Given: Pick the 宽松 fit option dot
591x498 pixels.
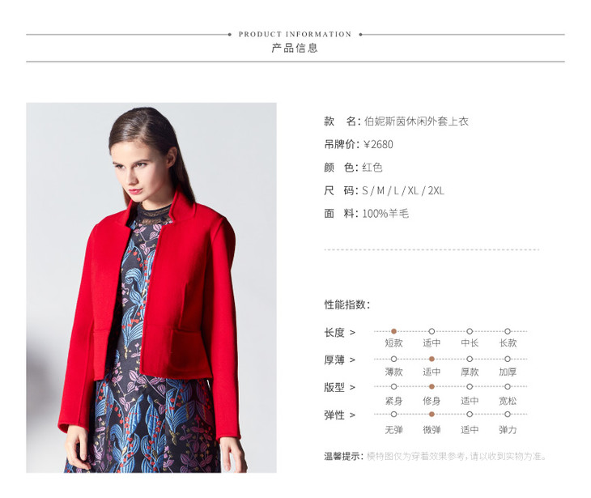Looking at the screenshot, I should click(508, 386).
